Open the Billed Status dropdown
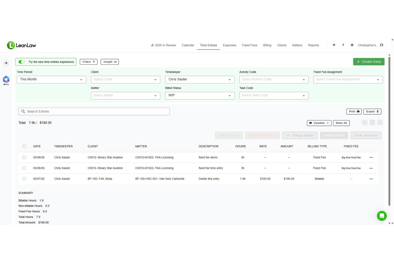Screen dimensions: 394x263 coord(200,95)
